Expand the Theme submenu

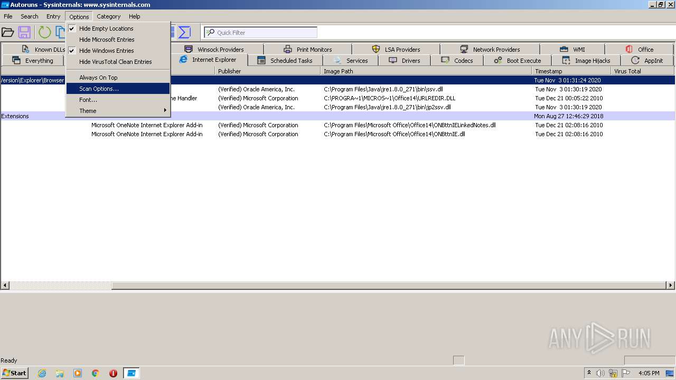[x=118, y=111]
